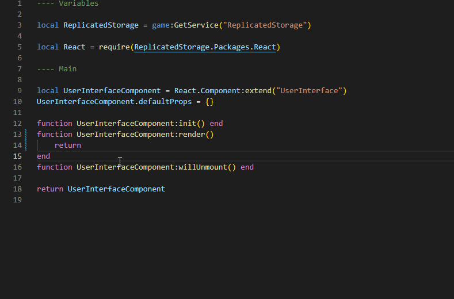Click the "local" keyword on line 9

pyautogui.click(x=48, y=91)
